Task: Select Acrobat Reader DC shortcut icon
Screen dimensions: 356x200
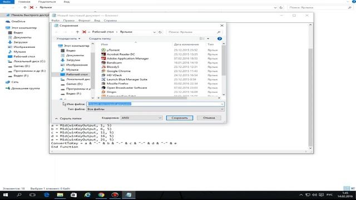Action: coord(103,54)
